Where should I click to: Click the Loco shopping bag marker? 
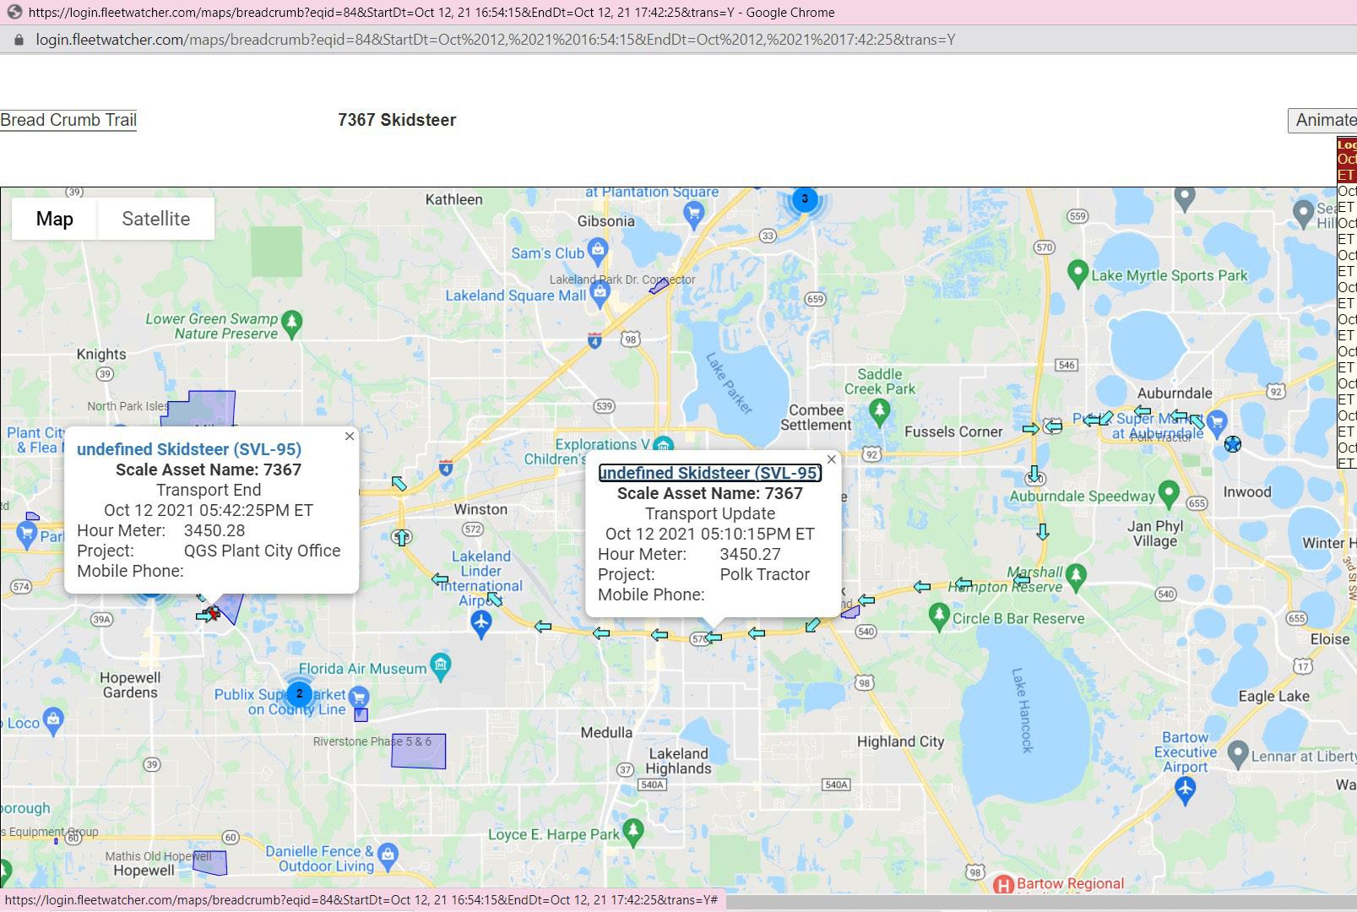(53, 719)
